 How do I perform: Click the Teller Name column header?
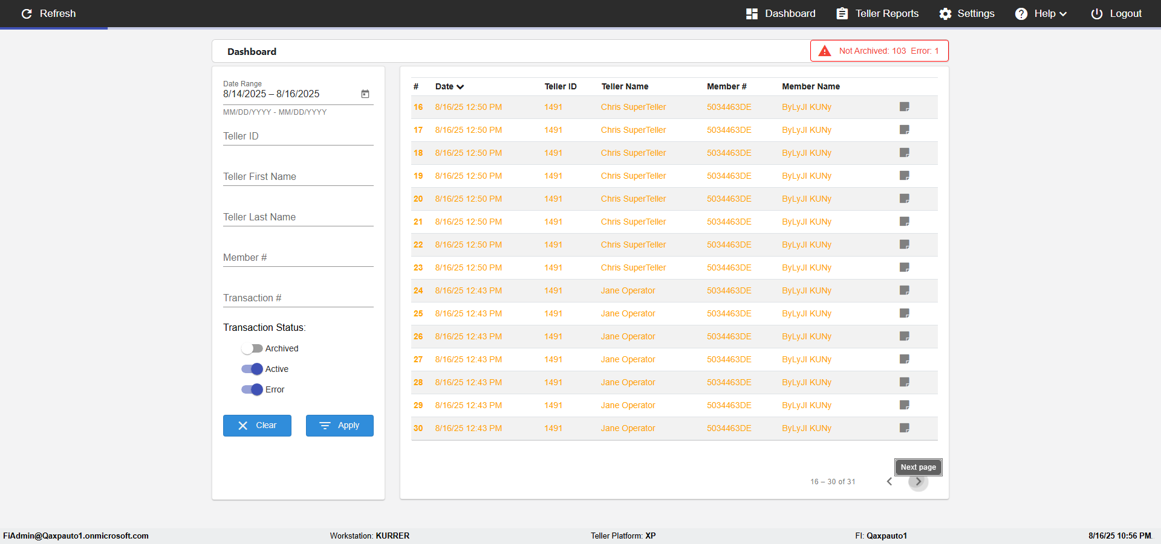point(625,86)
